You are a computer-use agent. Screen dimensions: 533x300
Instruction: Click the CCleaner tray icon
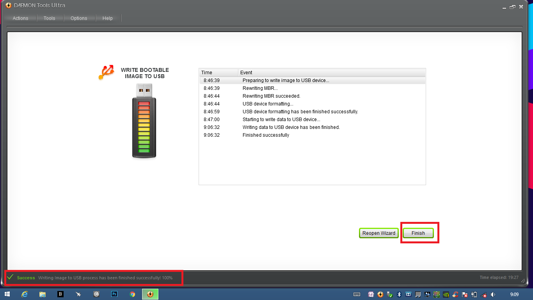(455, 295)
